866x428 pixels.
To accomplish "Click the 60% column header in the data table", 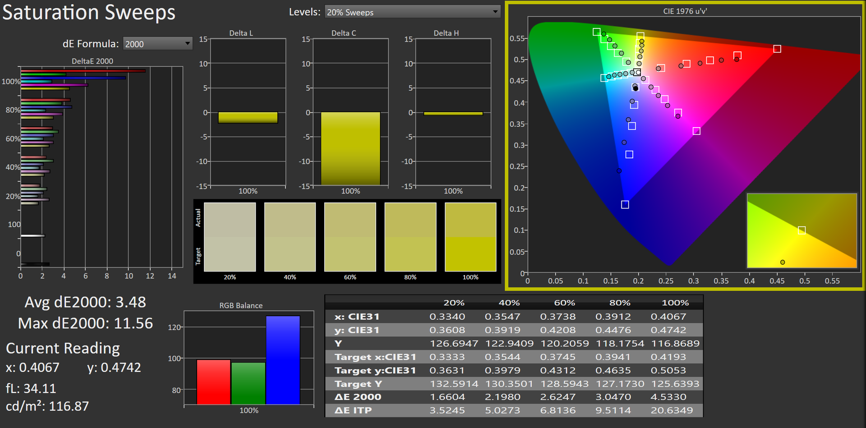I will (x=565, y=303).
